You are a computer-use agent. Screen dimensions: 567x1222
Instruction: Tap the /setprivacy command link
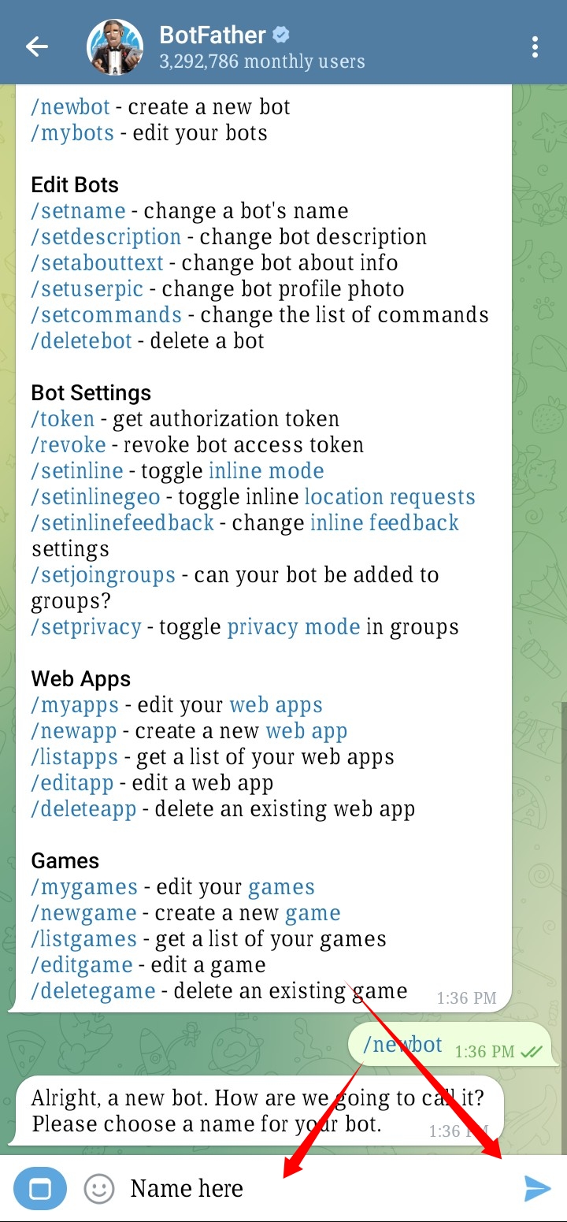[x=87, y=627]
